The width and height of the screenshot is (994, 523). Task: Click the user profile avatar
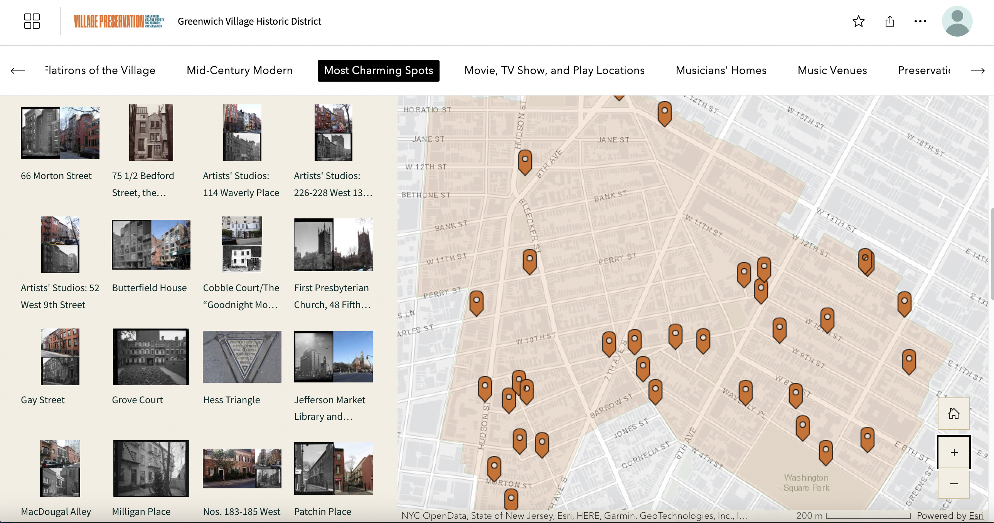957,21
